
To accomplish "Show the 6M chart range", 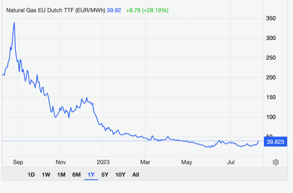I will tap(76, 175).
